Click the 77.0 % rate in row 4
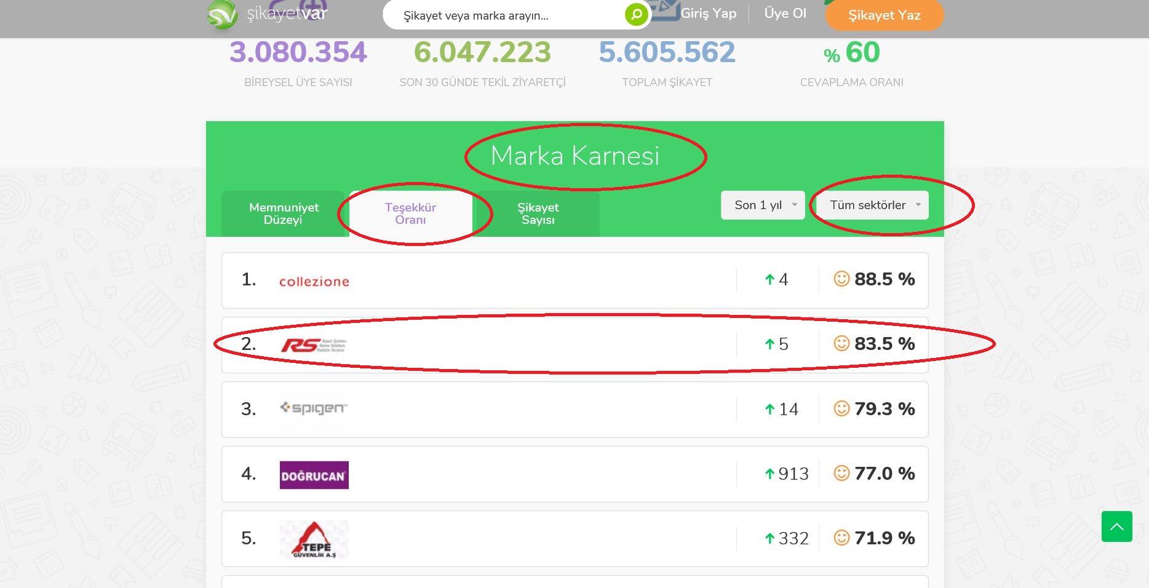The image size is (1149, 588). (885, 474)
